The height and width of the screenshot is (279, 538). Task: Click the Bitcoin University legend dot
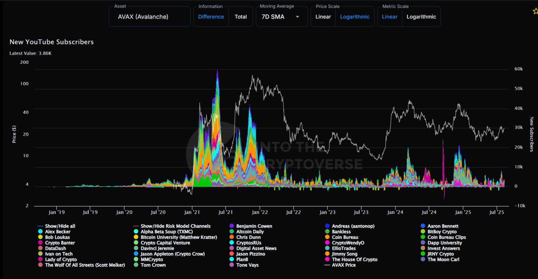[x=136, y=237]
